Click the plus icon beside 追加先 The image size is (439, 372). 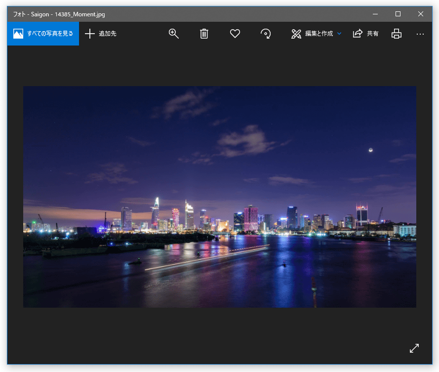[90, 34]
